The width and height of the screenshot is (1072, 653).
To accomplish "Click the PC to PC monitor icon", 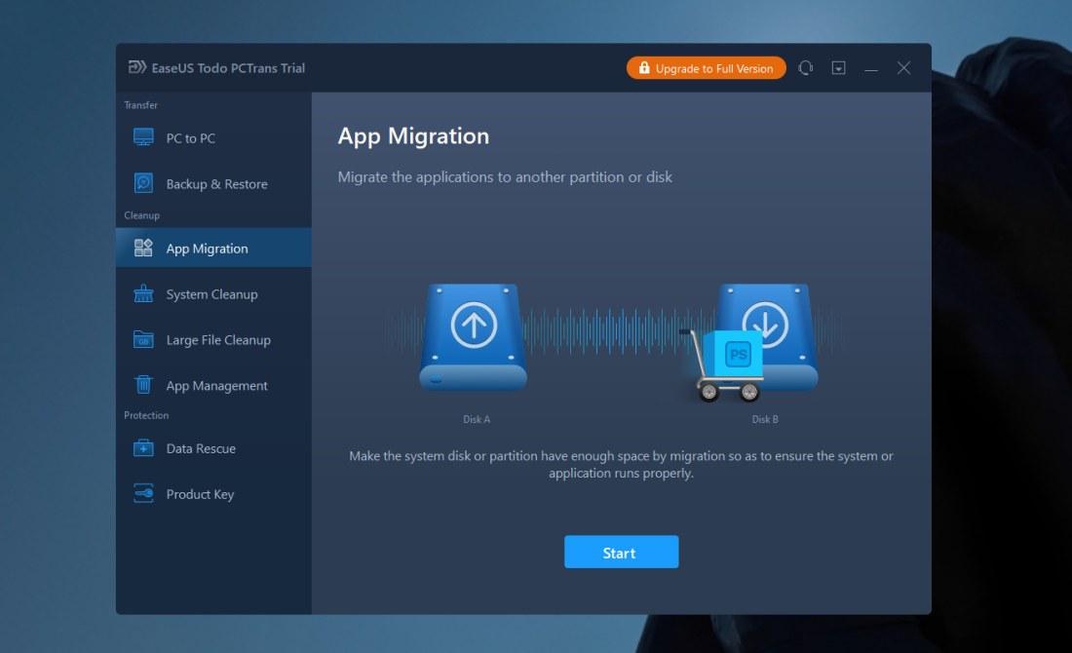I will tap(143, 137).
